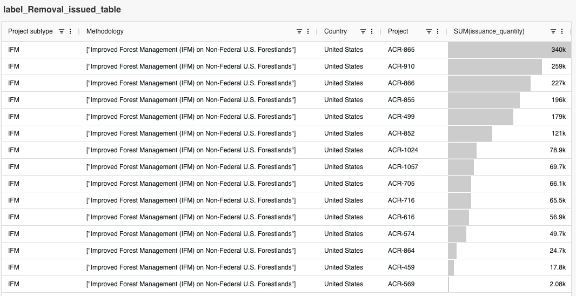
Task: Click the IFM cell in ACR-499 row
Action: [x=14, y=117]
